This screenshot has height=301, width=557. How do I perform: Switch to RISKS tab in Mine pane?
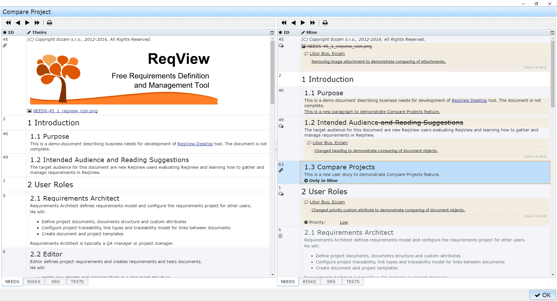pos(310,282)
